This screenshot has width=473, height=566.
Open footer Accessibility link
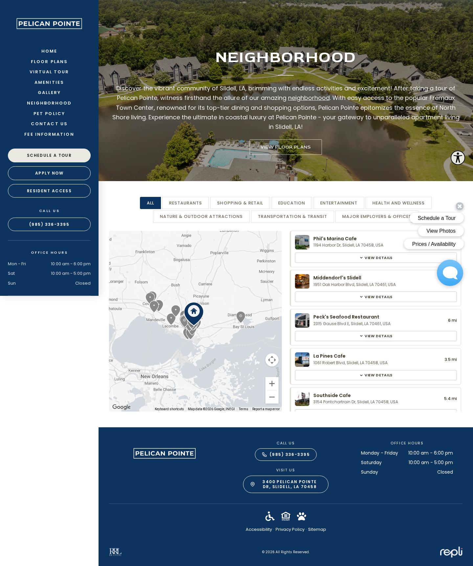259,530
